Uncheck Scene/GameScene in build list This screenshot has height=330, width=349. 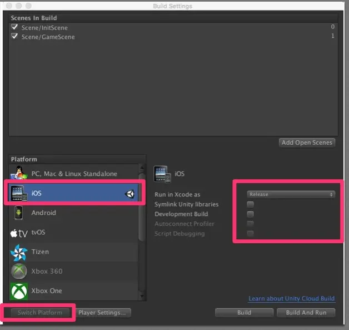pos(14,36)
